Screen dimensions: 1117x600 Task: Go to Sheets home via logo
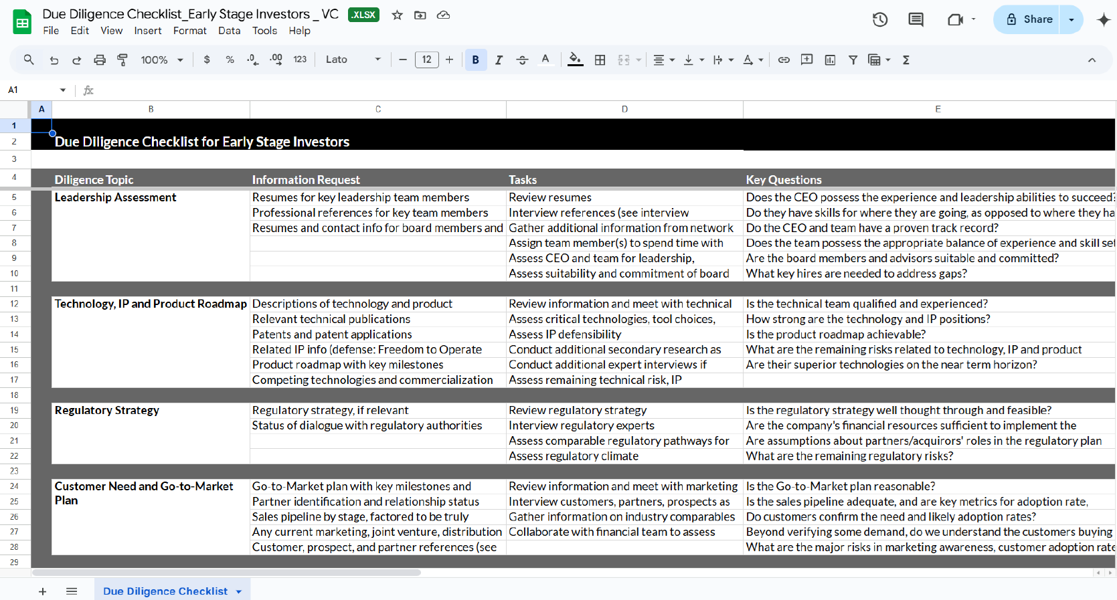click(x=23, y=22)
